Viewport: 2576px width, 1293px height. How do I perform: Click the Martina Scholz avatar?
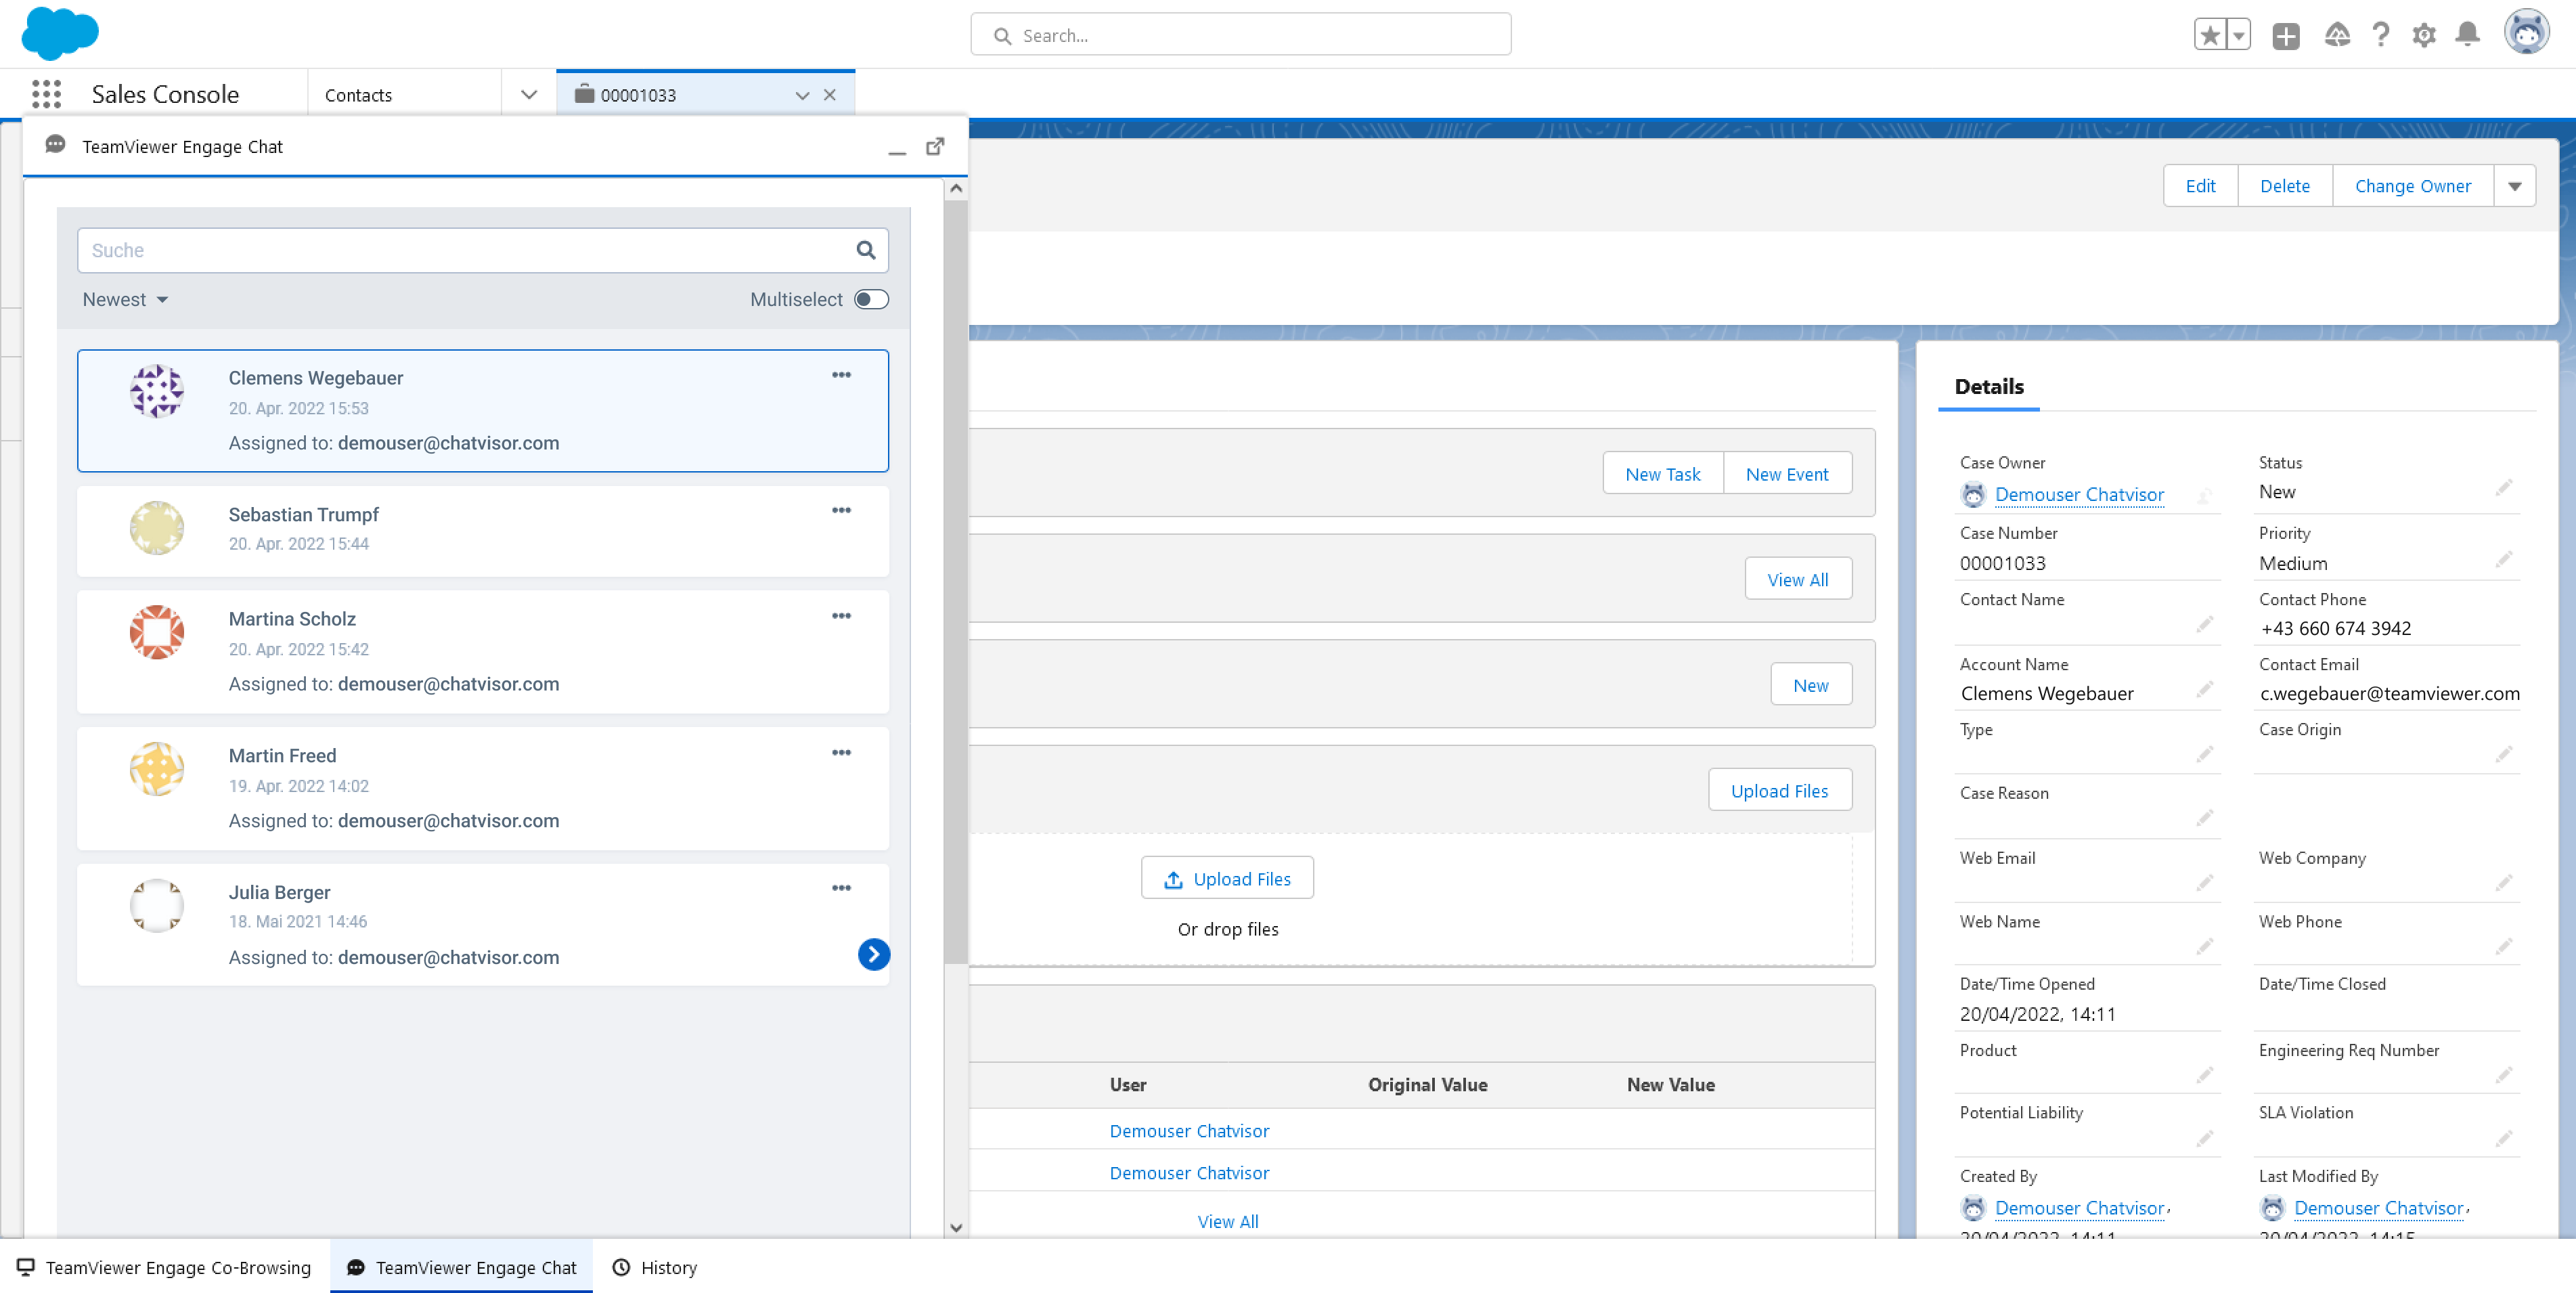157,633
